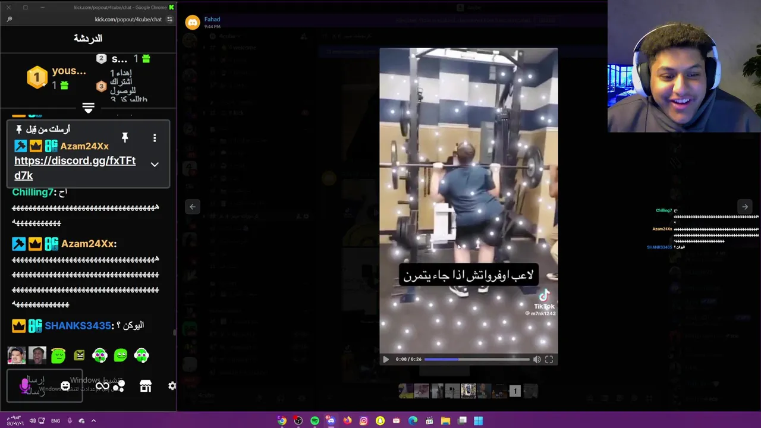The image size is (761, 428).
Task: Insert the first face photo emote
Action: 17,355
